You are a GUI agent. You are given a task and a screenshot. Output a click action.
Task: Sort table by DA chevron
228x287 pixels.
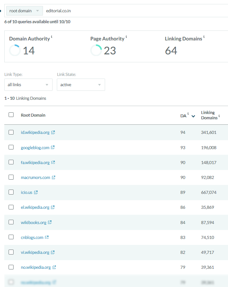point(193,116)
